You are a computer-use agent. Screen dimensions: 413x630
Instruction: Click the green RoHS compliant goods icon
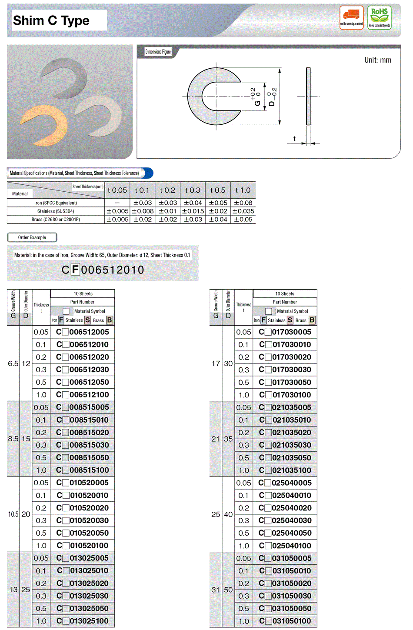pyautogui.click(x=379, y=17)
